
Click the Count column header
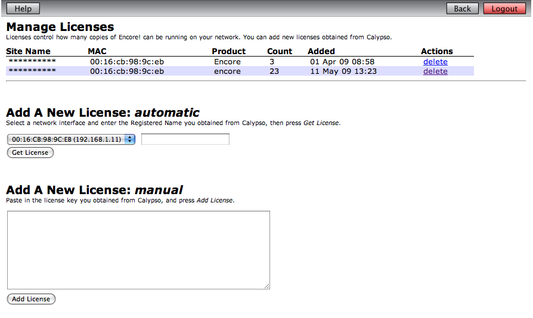pos(279,51)
